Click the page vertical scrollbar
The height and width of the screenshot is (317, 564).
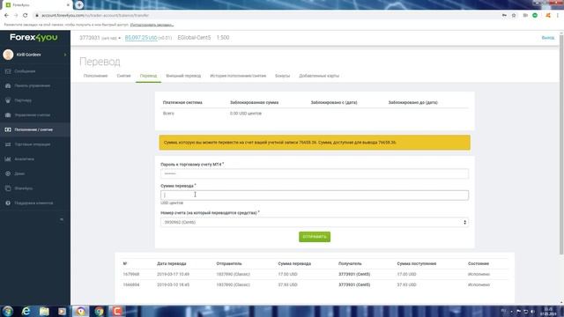tap(561, 144)
